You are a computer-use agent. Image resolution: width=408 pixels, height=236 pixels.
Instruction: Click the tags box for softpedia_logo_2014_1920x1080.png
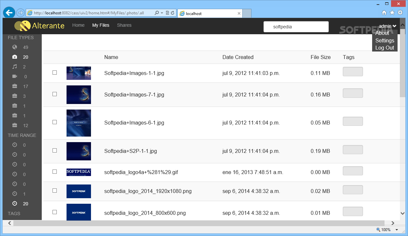click(x=353, y=190)
